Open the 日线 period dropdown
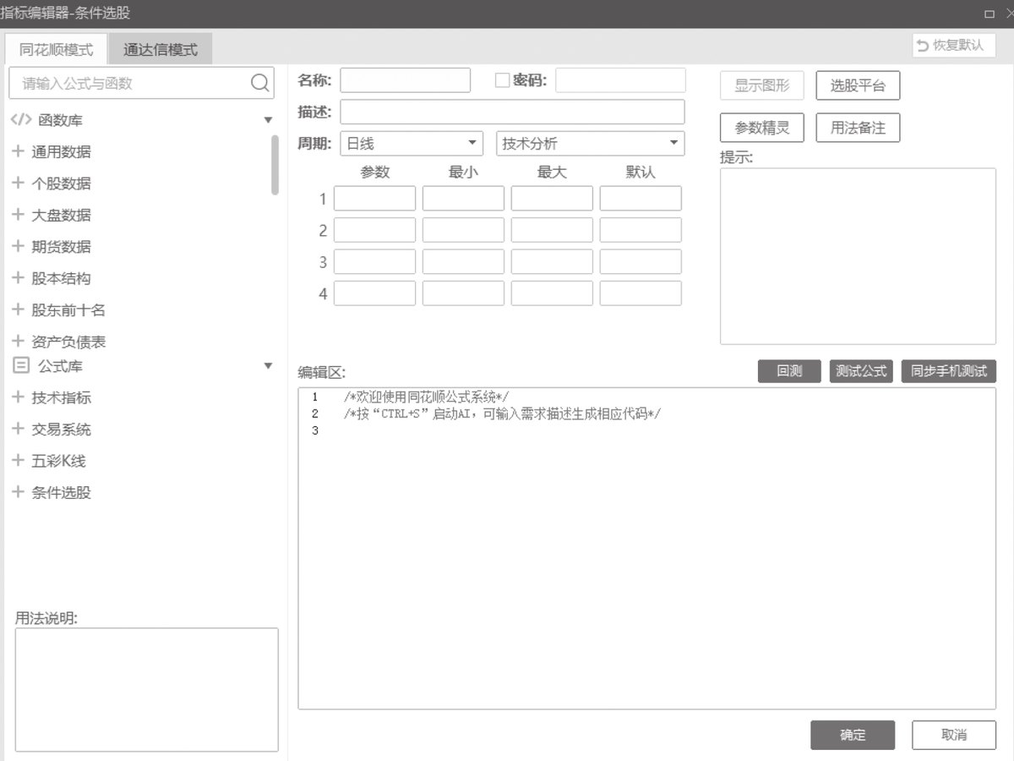 pyautogui.click(x=412, y=144)
